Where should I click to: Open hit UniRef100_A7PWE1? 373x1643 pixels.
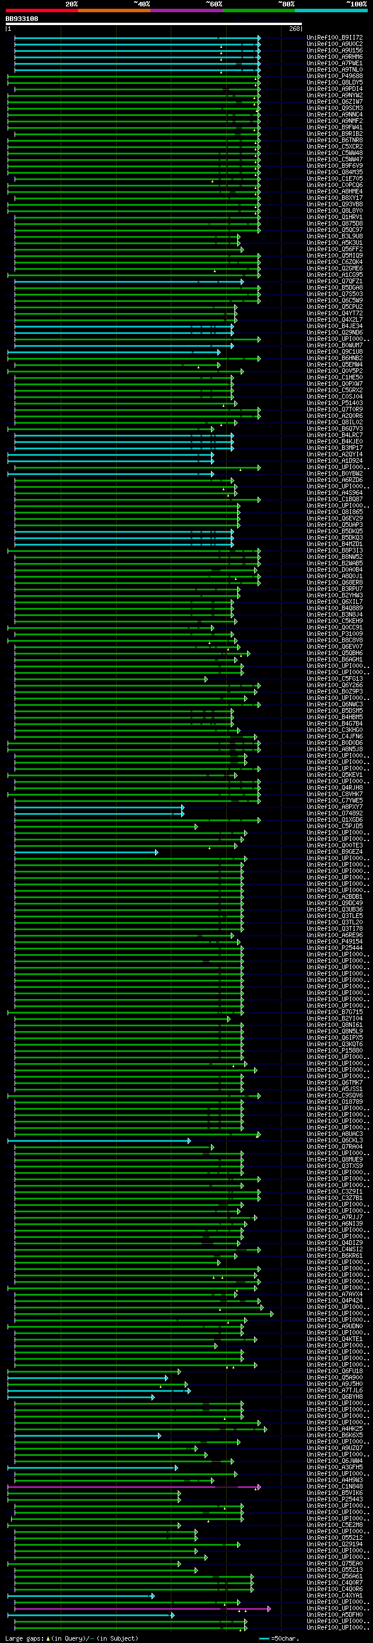click(x=335, y=63)
